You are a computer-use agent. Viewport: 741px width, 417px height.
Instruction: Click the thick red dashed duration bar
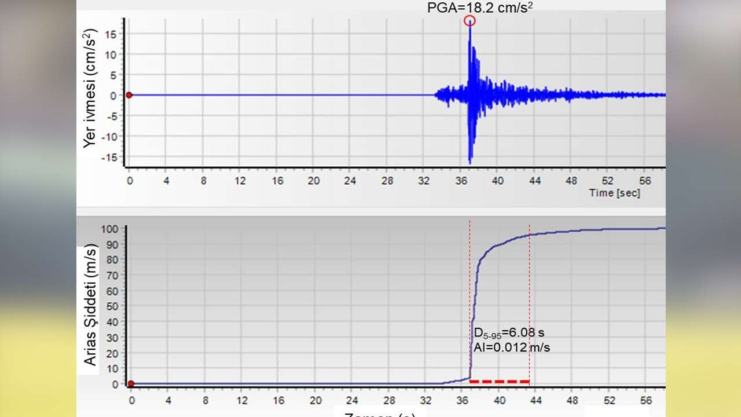[x=499, y=381]
